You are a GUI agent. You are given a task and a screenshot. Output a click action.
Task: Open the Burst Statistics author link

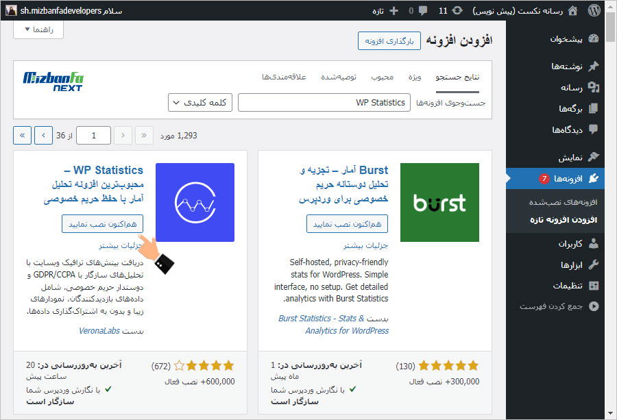click(333, 325)
